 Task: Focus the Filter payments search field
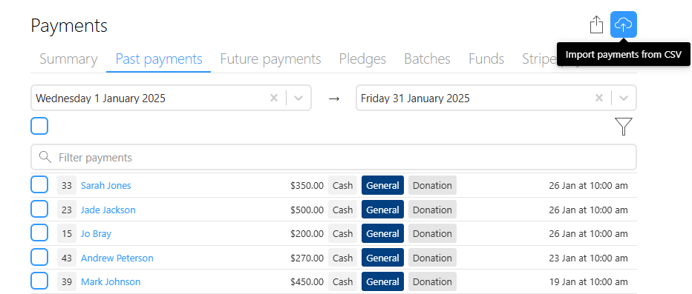point(333,157)
